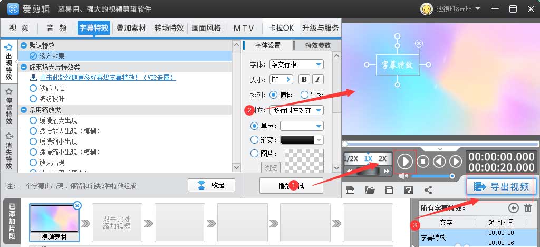Image resolution: width=540 pixels, height=247 pixels.
Task: Open the 字体 font dropdown
Action: click(296, 64)
